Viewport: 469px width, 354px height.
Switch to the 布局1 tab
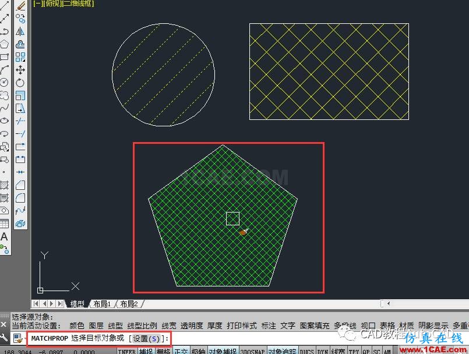102,304
